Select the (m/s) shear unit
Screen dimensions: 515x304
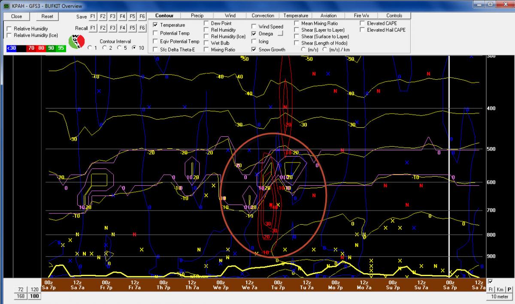tap(304, 49)
